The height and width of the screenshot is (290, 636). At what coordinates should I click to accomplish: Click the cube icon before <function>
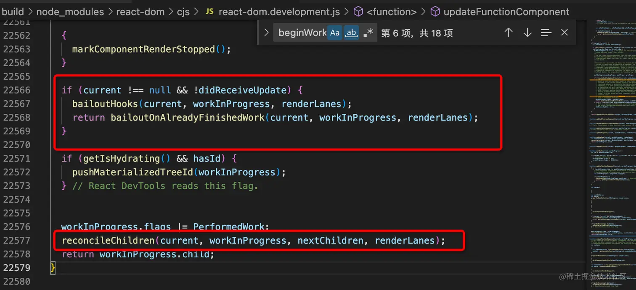(x=358, y=12)
